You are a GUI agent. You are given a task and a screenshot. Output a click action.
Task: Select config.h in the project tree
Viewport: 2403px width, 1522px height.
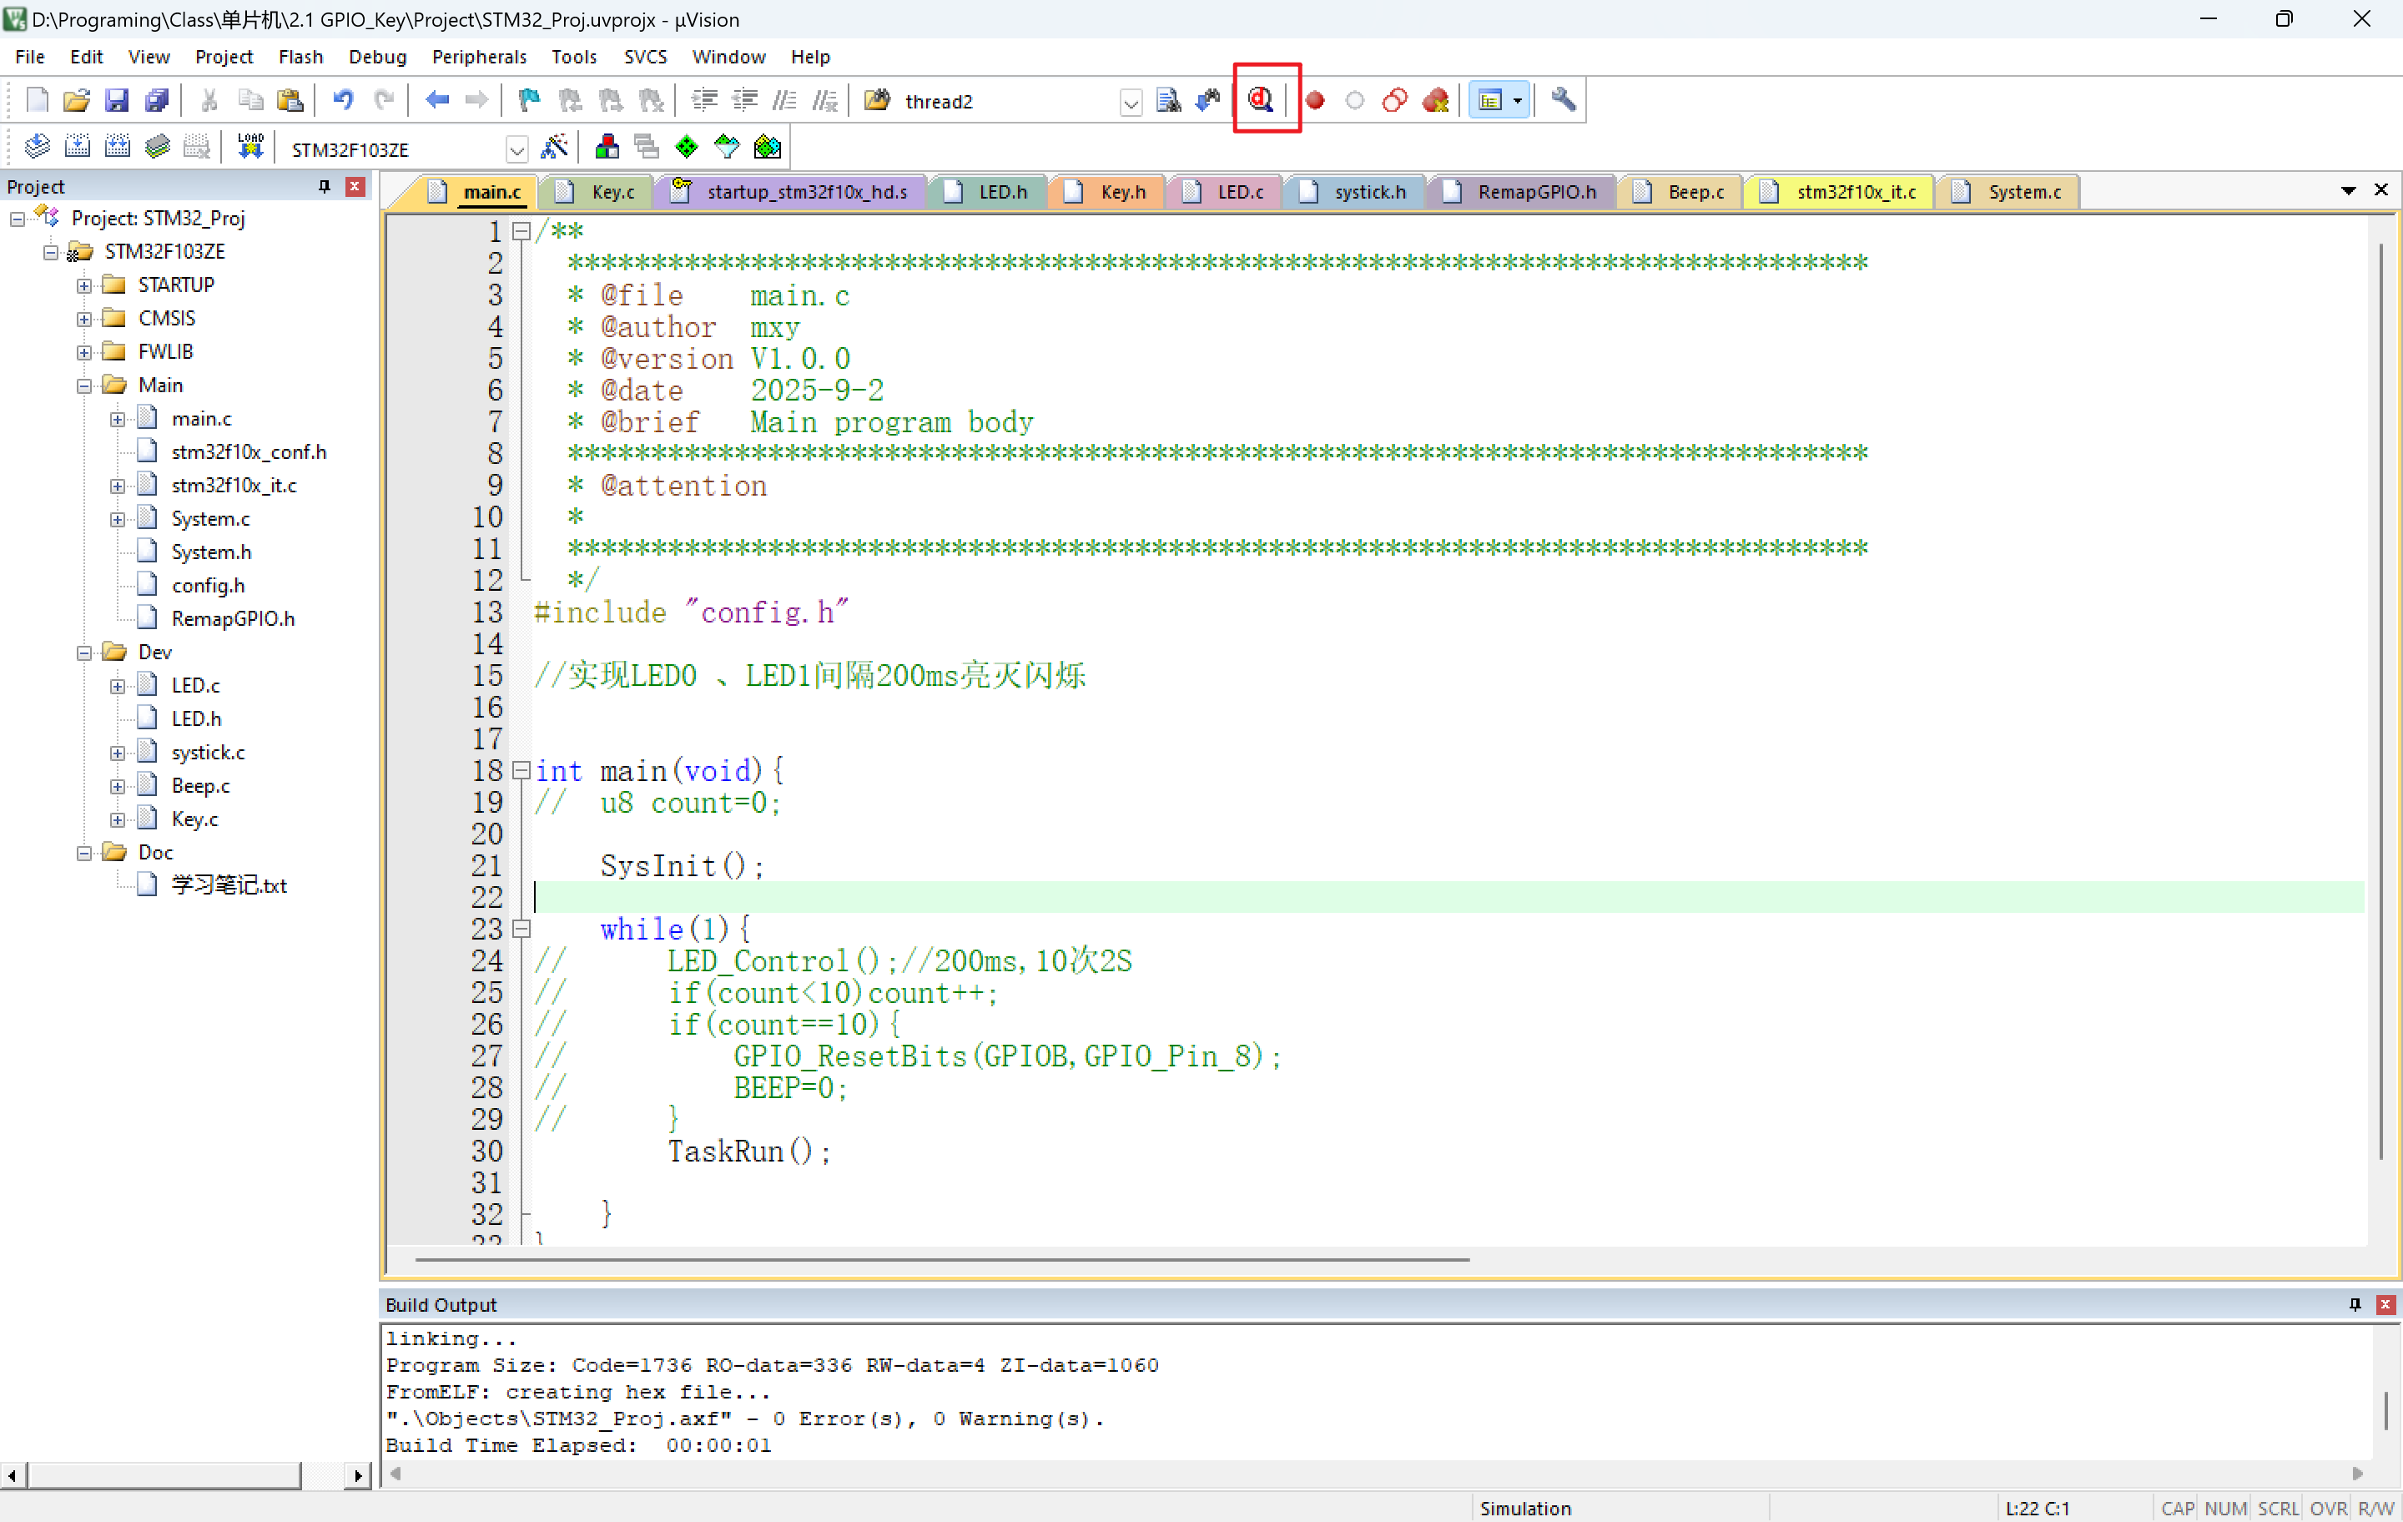coord(208,586)
